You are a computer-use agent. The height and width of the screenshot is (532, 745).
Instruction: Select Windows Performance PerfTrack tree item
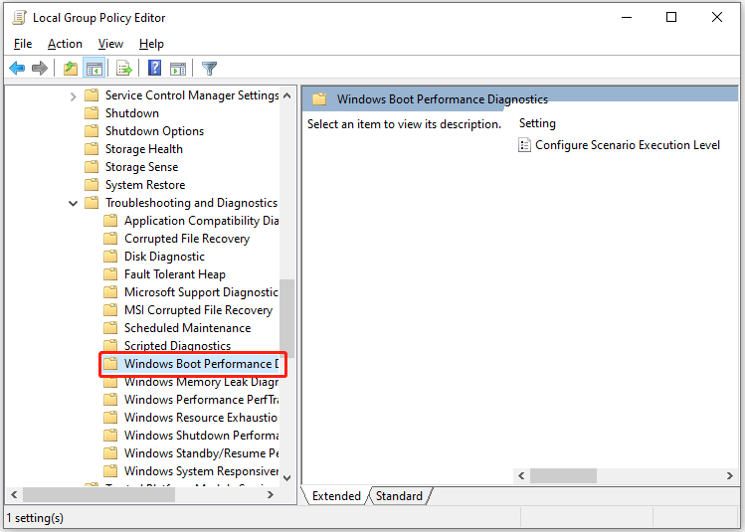[202, 400]
